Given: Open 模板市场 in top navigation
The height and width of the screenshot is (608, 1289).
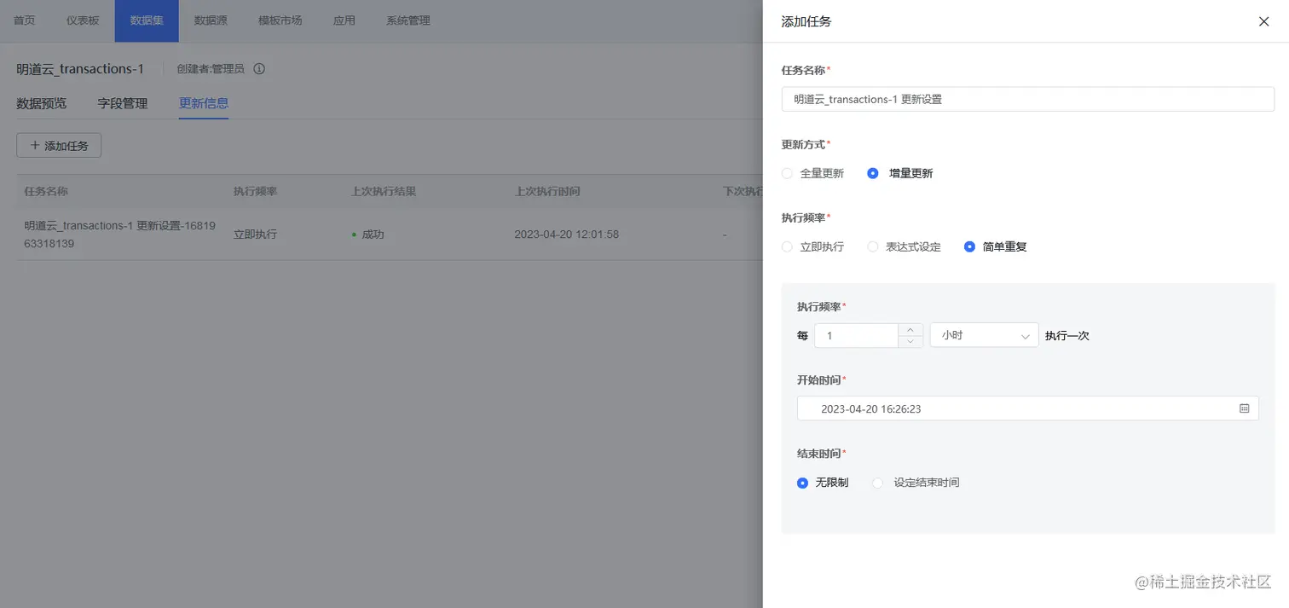Looking at the screenshot, I should [x=280, y=20].
